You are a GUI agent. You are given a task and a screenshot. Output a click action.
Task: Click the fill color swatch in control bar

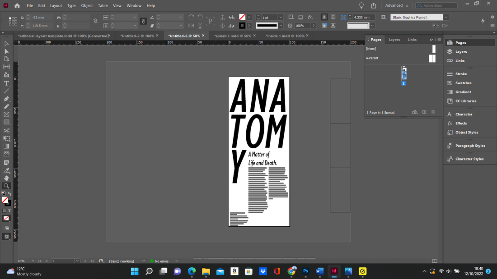click(242, 18)
